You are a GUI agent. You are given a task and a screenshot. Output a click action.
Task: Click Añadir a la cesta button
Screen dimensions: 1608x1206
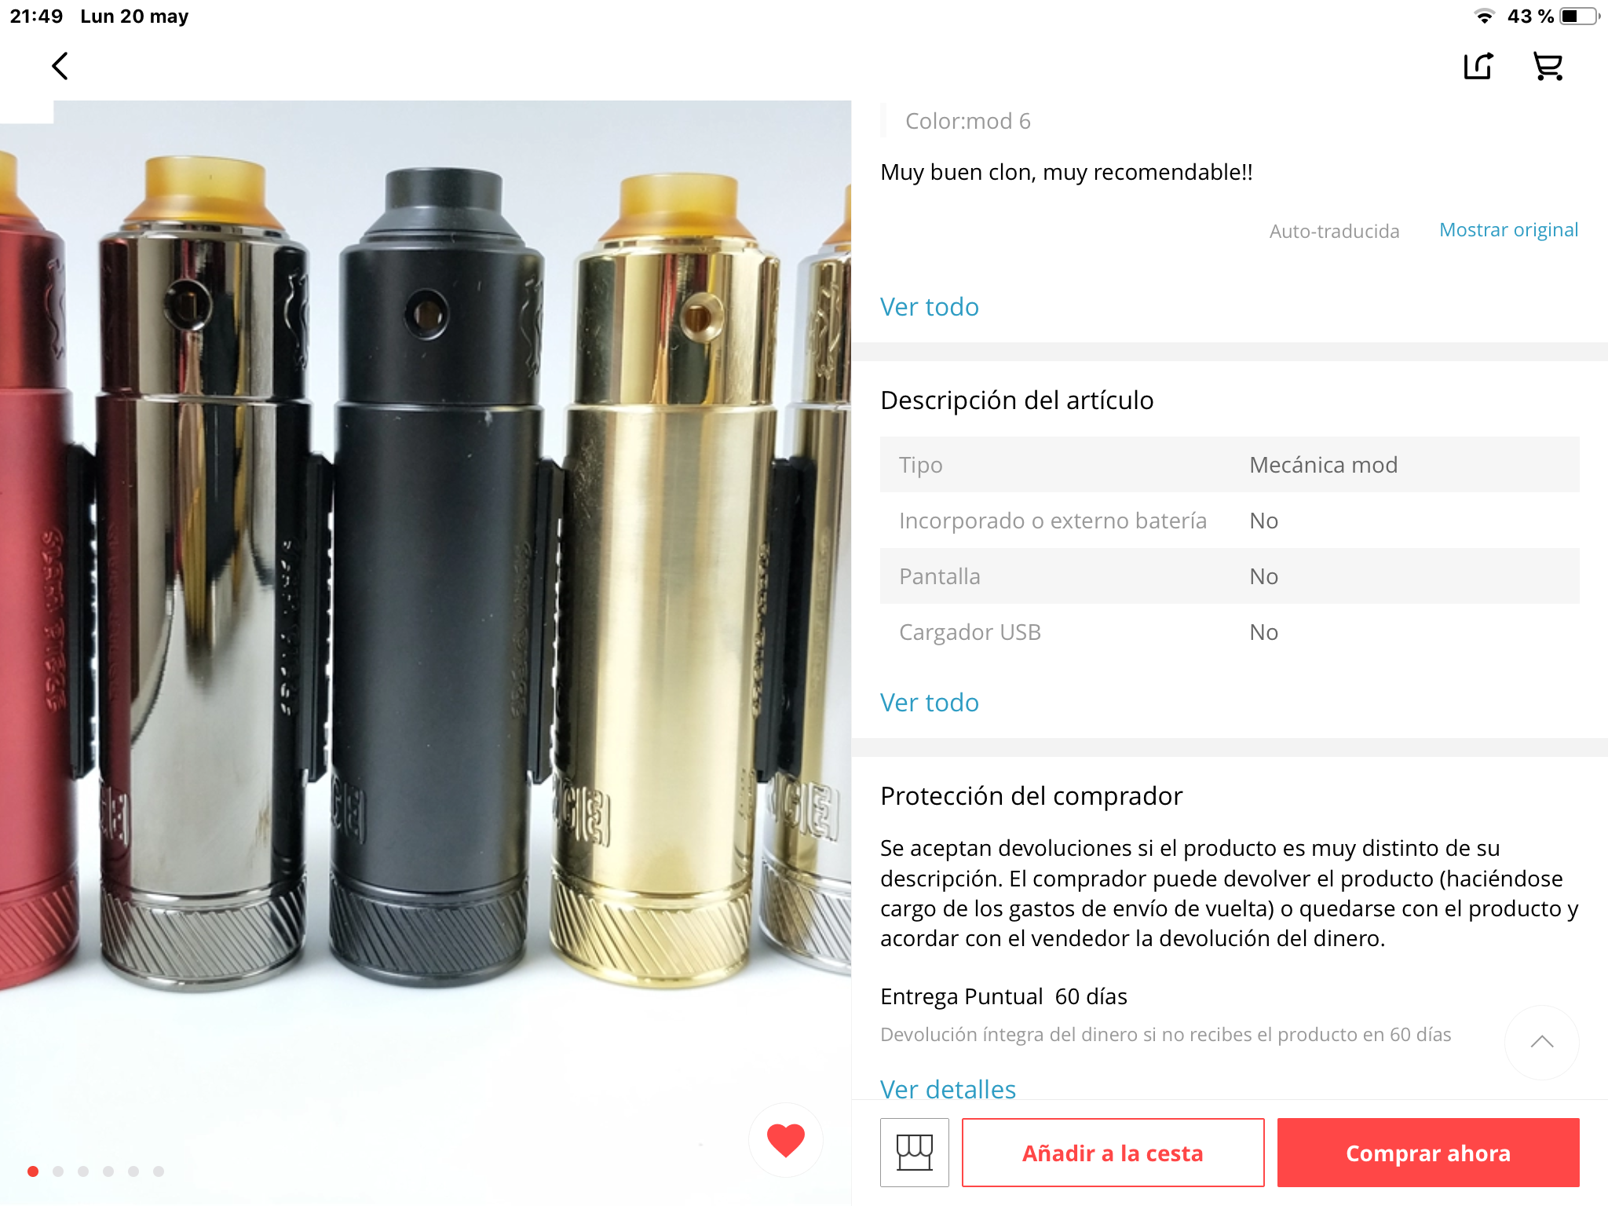[x=1113, y=1153]
